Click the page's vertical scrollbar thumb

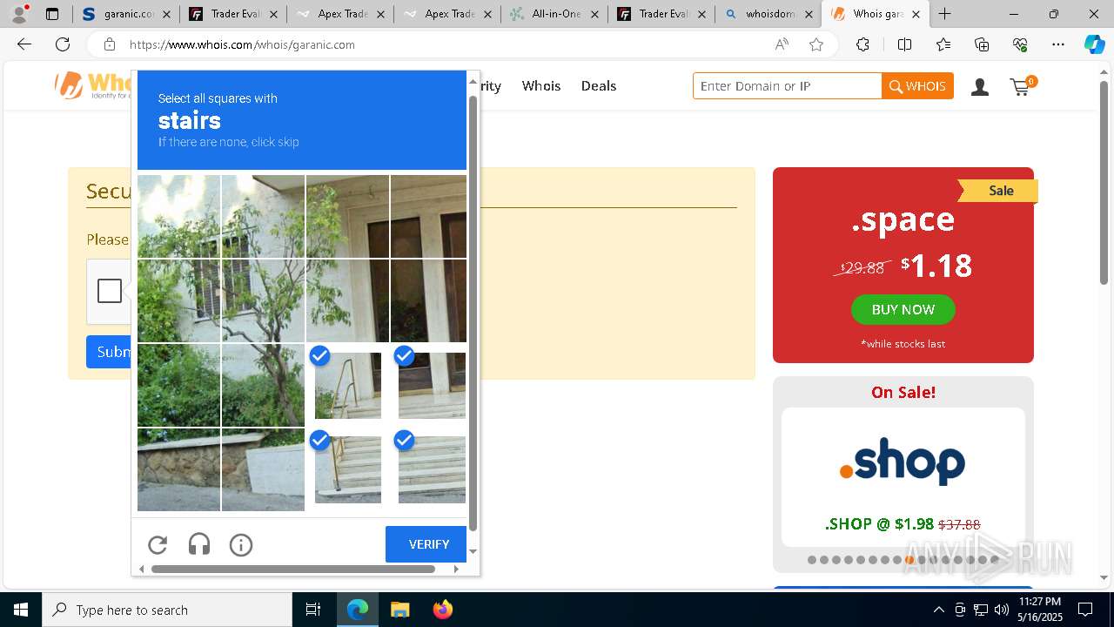pyautogui.click(x=1104, y=181)
